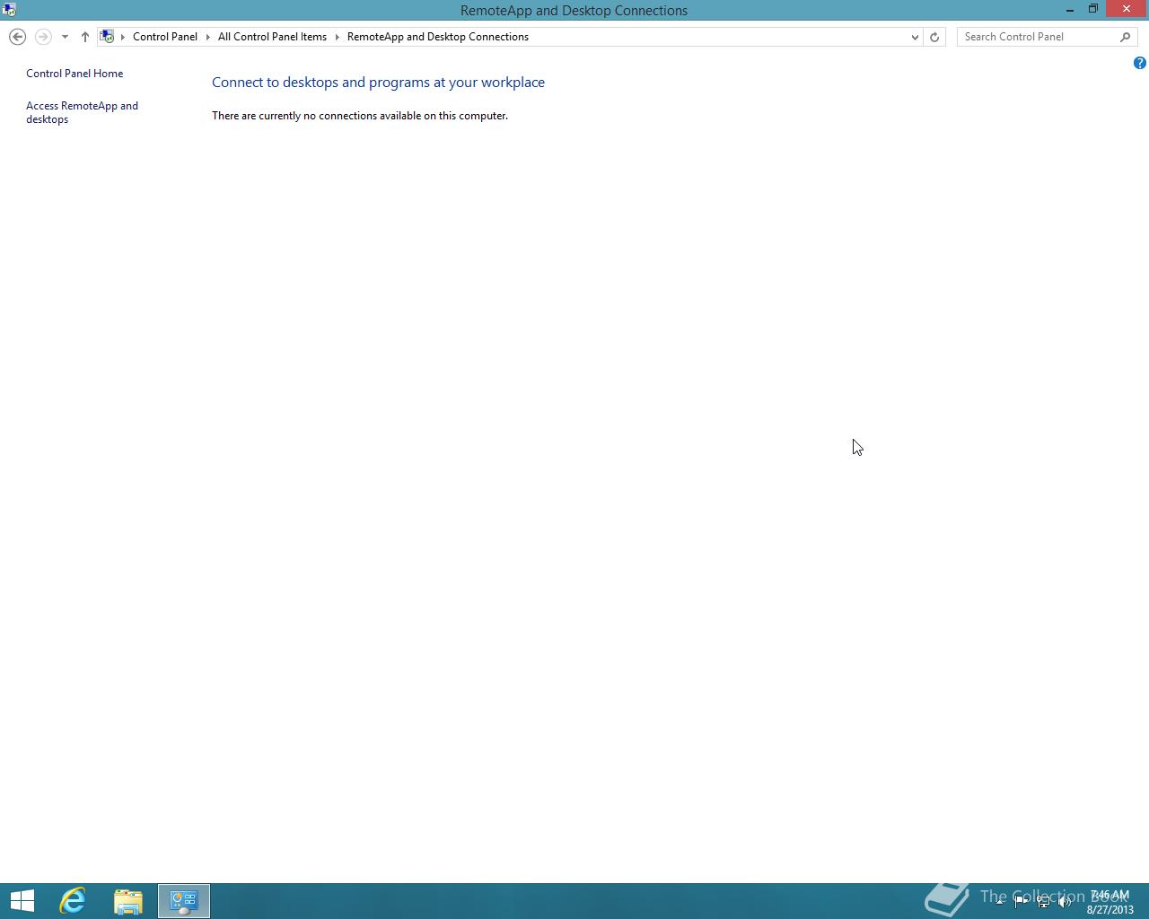Open address bar previous locations dropdown
This screenshot has width=1149, height=919.
click(915, 37)
